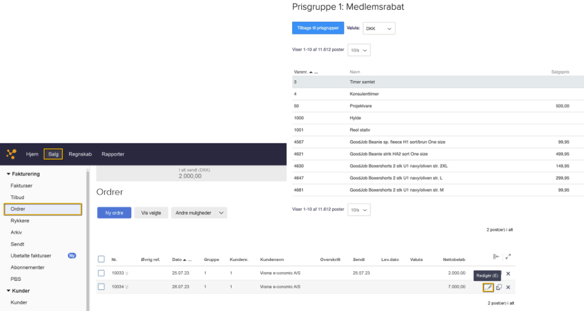Delete order 10033 with the X icon
Image resolution: width=584 pixels, height=311 pixels.
(508, 273)
